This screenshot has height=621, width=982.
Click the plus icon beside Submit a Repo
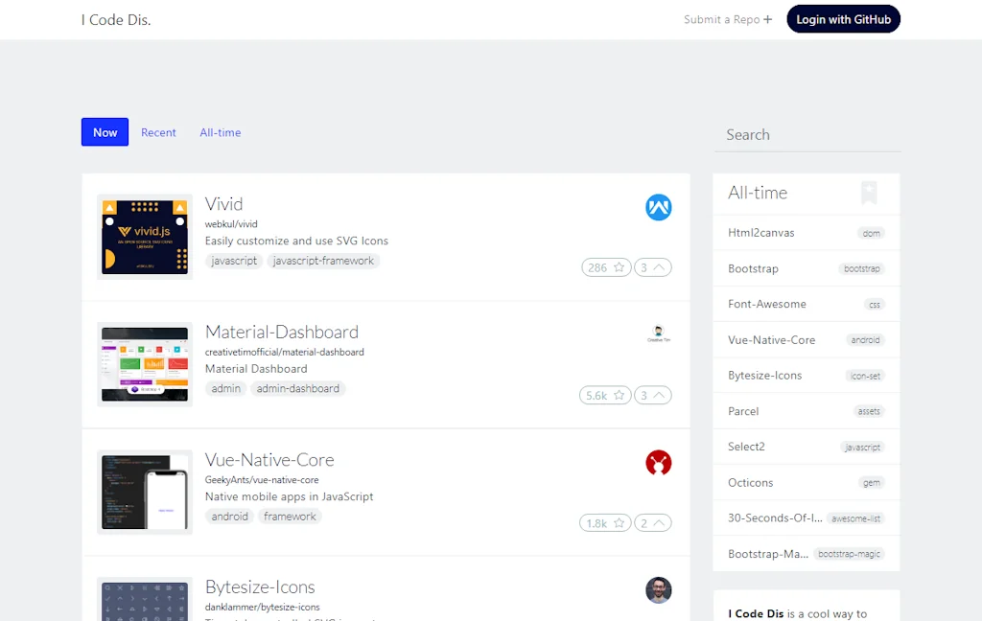tap(767, 19)
